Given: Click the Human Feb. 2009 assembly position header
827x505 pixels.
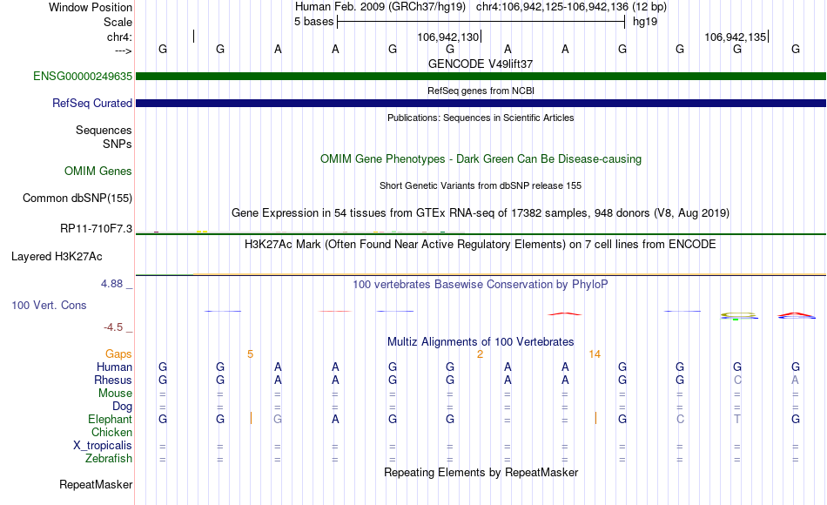Looking at the screenshot, I should point(481,7).
